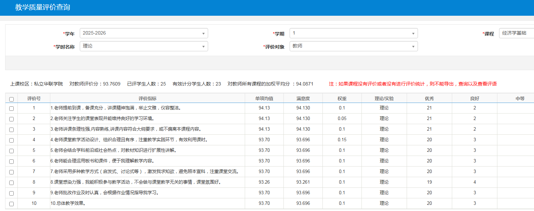
Task: Expand the 学期 dropdown
Action: pyautogui.click(x=353, y=33)
